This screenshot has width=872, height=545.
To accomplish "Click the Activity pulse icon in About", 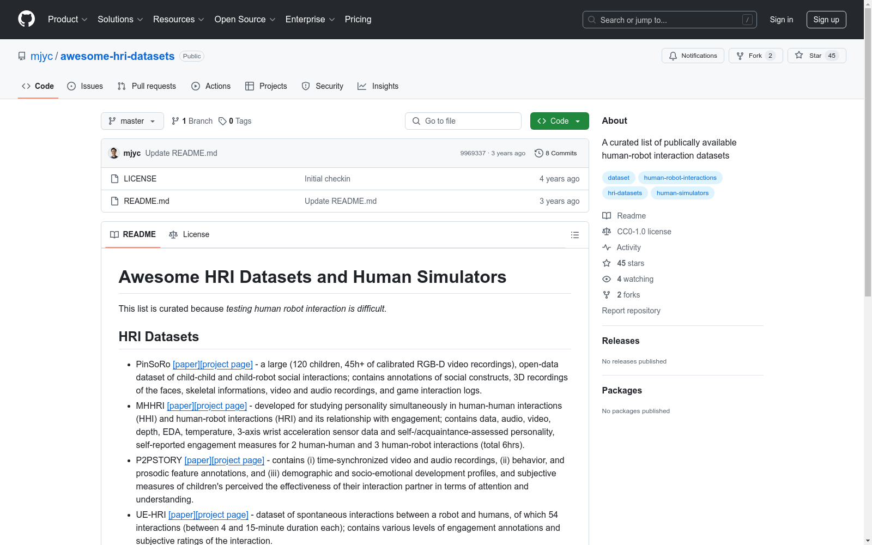I will click(x=607, y=247).
